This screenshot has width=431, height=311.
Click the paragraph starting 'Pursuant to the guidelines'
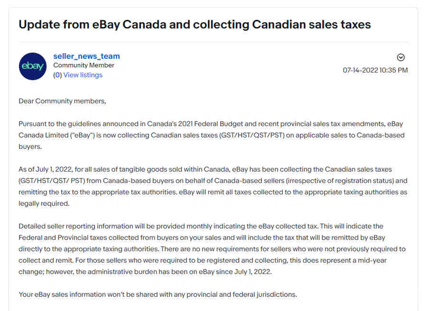point(212,135)
